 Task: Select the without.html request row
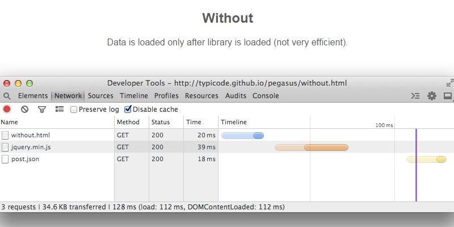click(x=31, y=135)
